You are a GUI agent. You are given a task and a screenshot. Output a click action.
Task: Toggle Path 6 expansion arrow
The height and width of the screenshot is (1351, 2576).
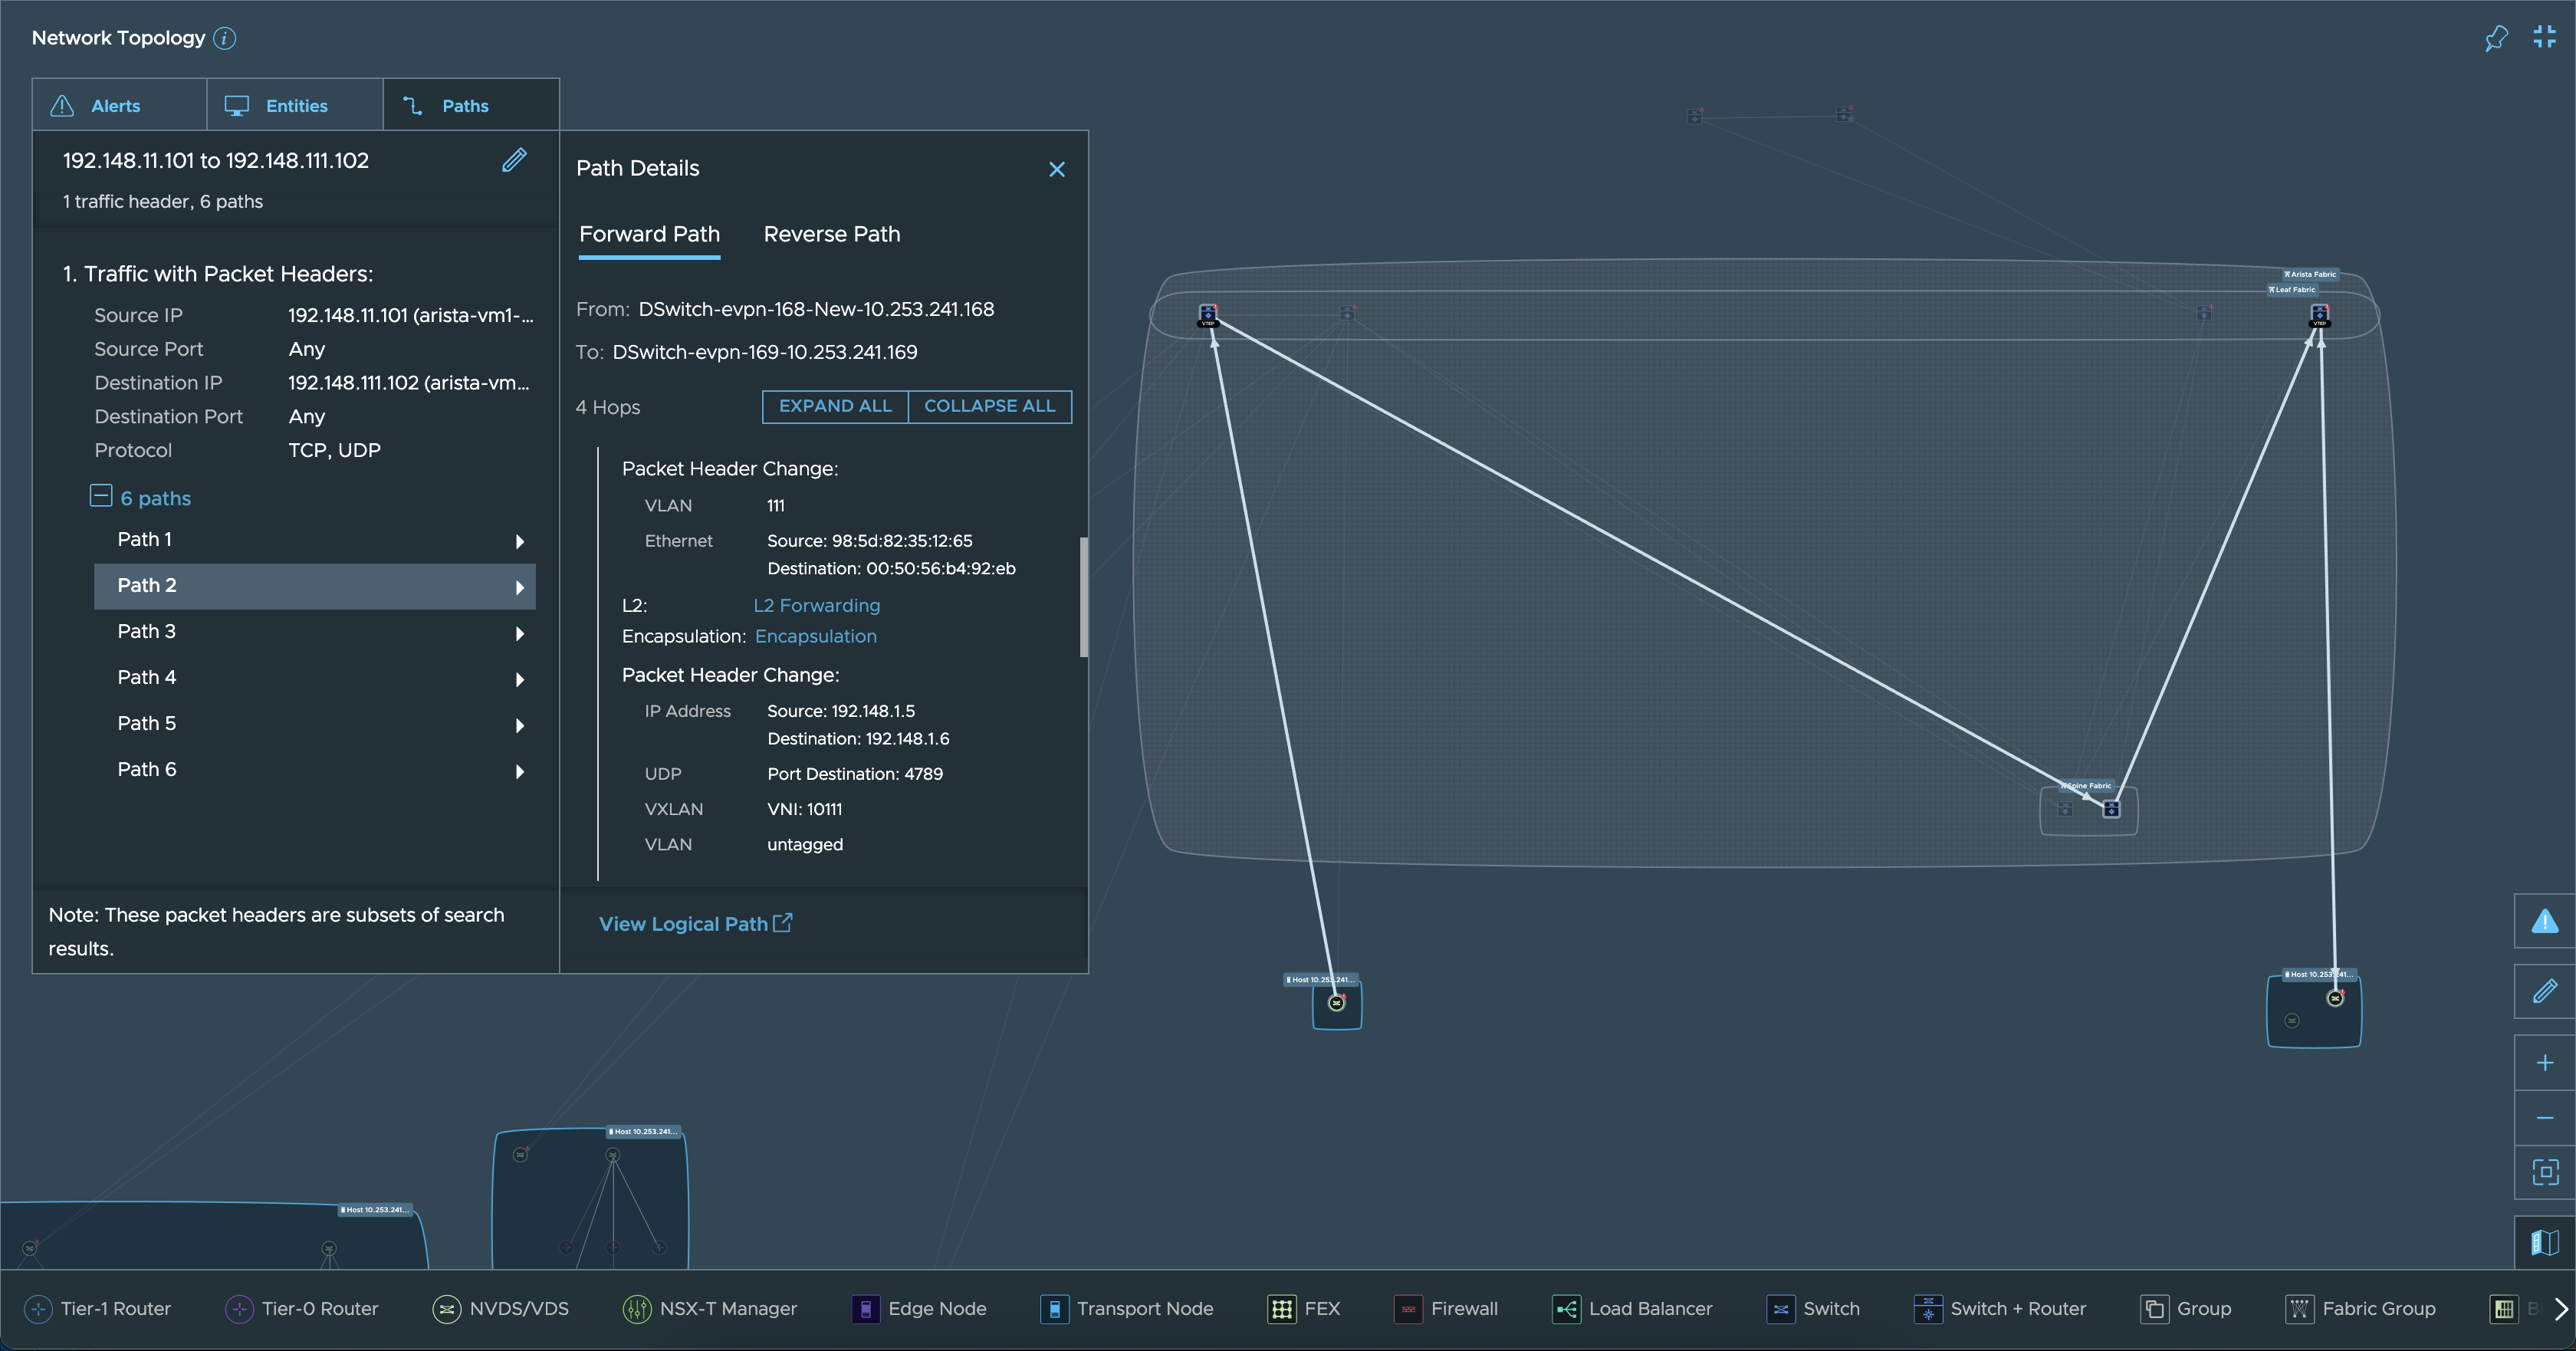click(x=520, y=768)
